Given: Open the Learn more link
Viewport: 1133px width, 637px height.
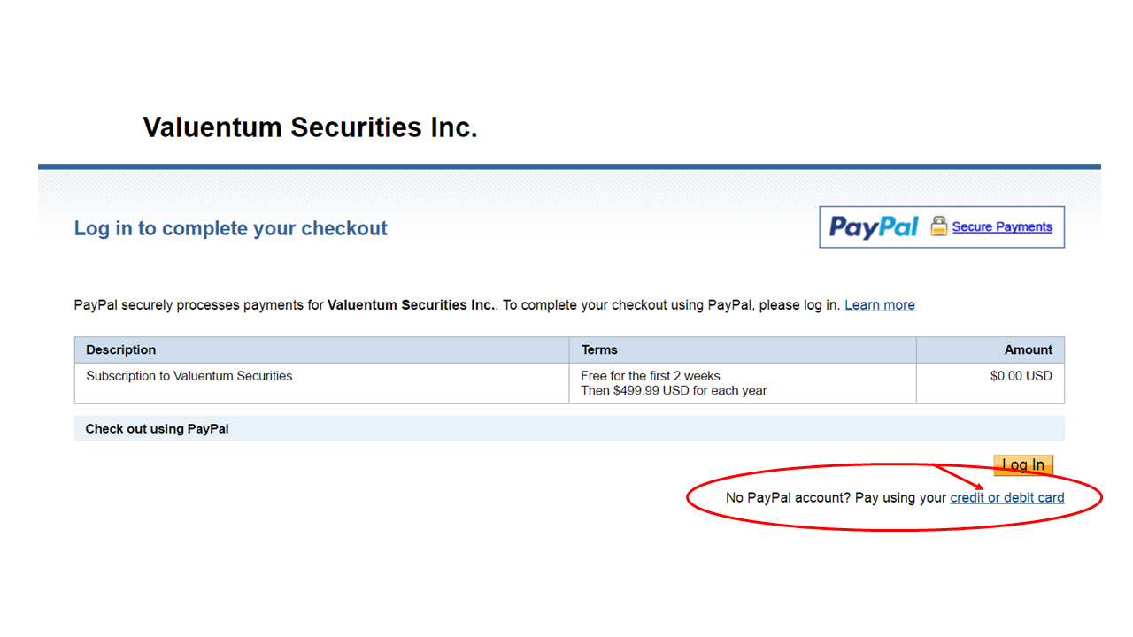Looking at the screenshot, I should (x=879, y=305).
